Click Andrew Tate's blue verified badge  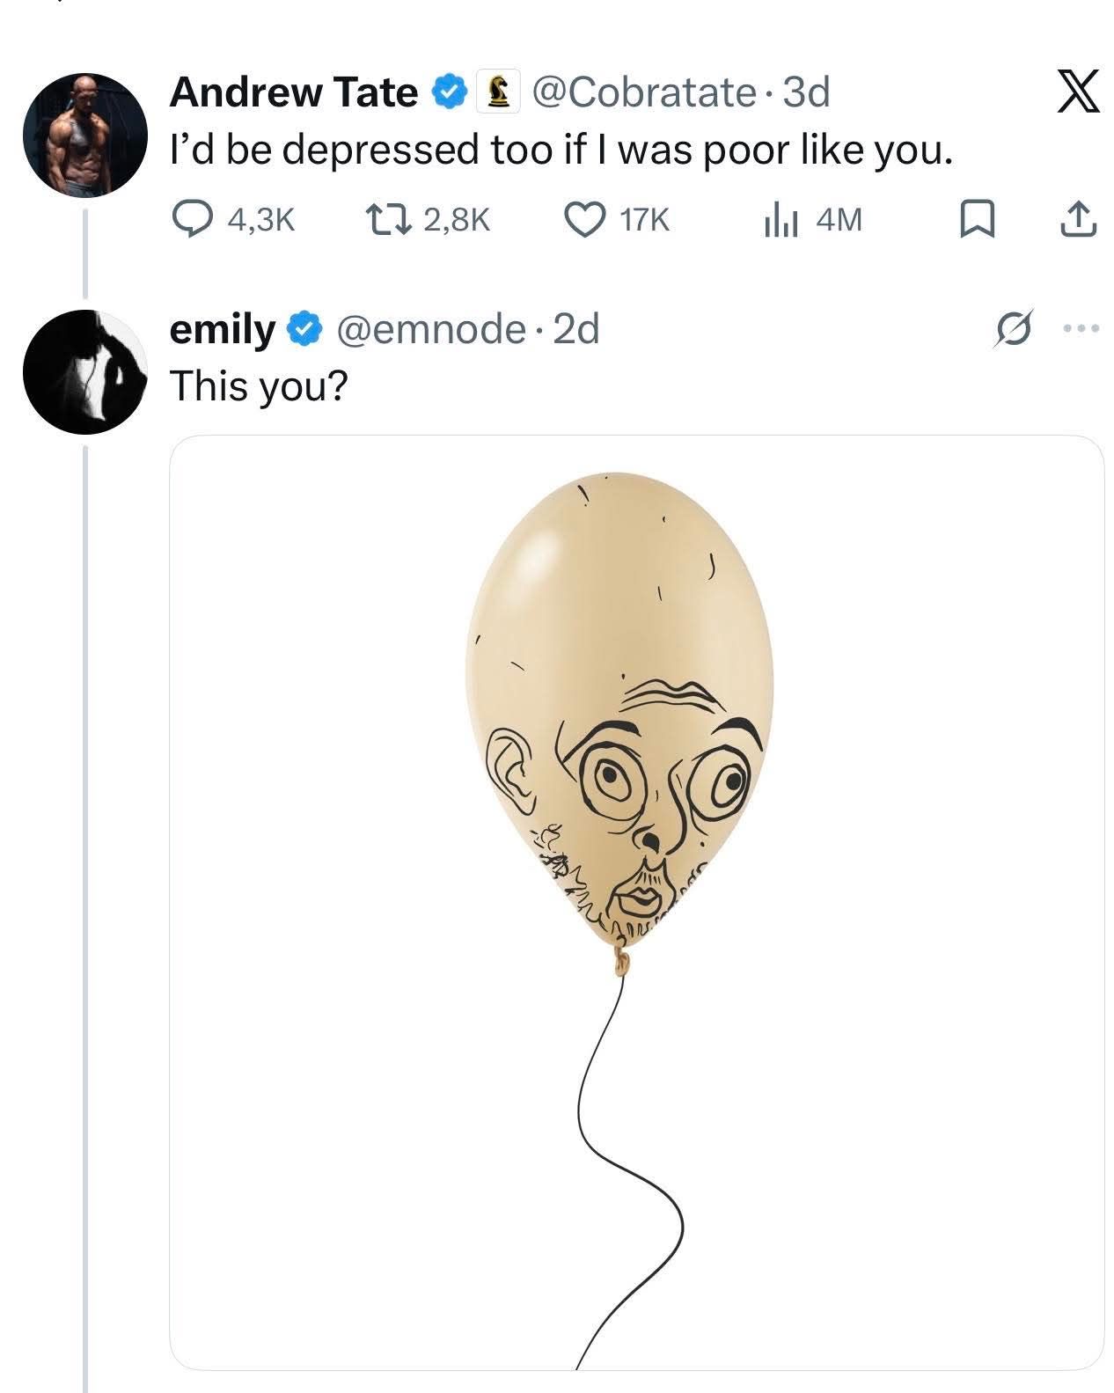click(x=450, y=92)
